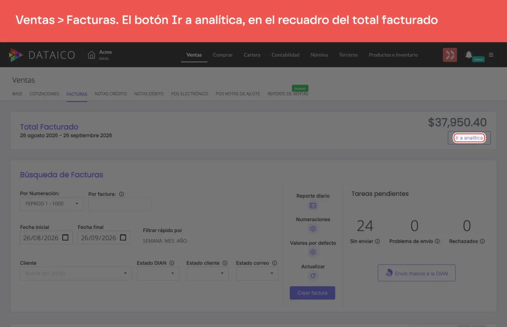Open the Compras menu

[x=223, y=55]
